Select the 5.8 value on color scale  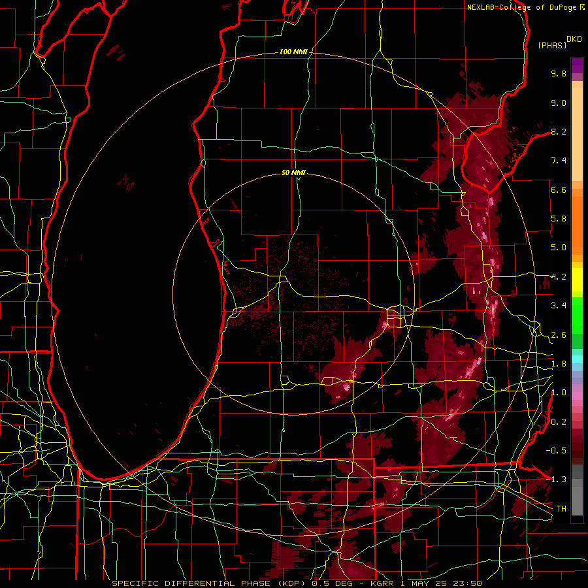(x=559, y=219)
